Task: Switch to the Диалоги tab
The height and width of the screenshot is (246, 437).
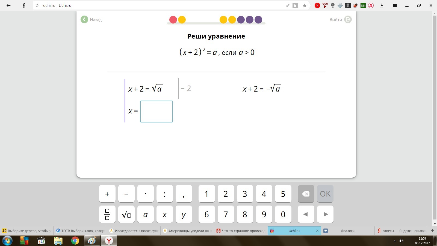Action: coord(347,231)
